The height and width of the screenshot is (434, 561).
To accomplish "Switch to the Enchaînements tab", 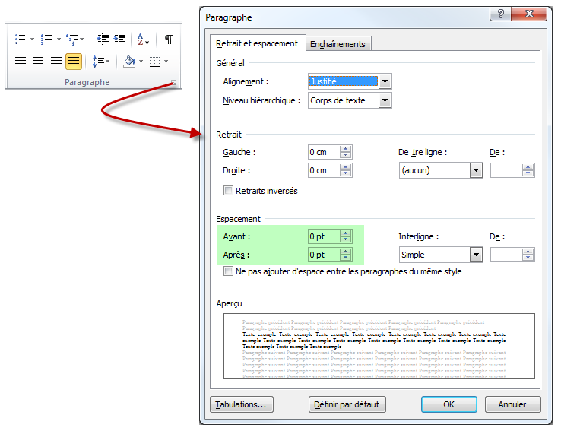I will coord(338,44).
